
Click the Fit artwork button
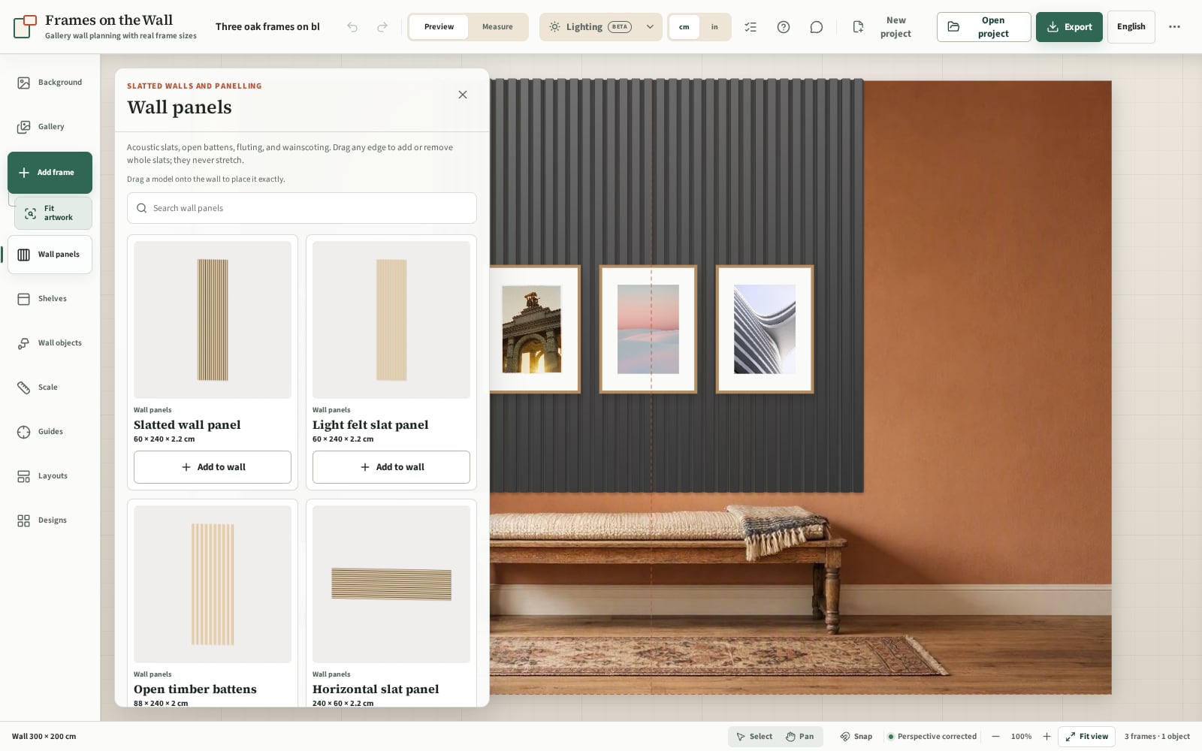tap(53, 213)
